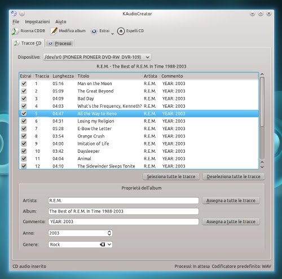Click the Estrai disc icon
The height and width of the screenshot is (279, 282).
tap(94, 31)
